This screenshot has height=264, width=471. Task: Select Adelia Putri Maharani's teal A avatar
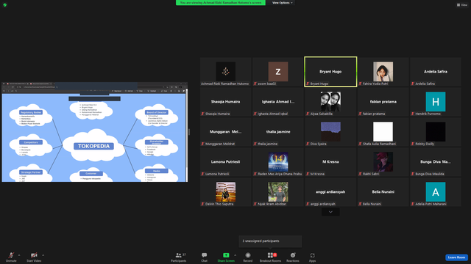(x=435, y=192)
